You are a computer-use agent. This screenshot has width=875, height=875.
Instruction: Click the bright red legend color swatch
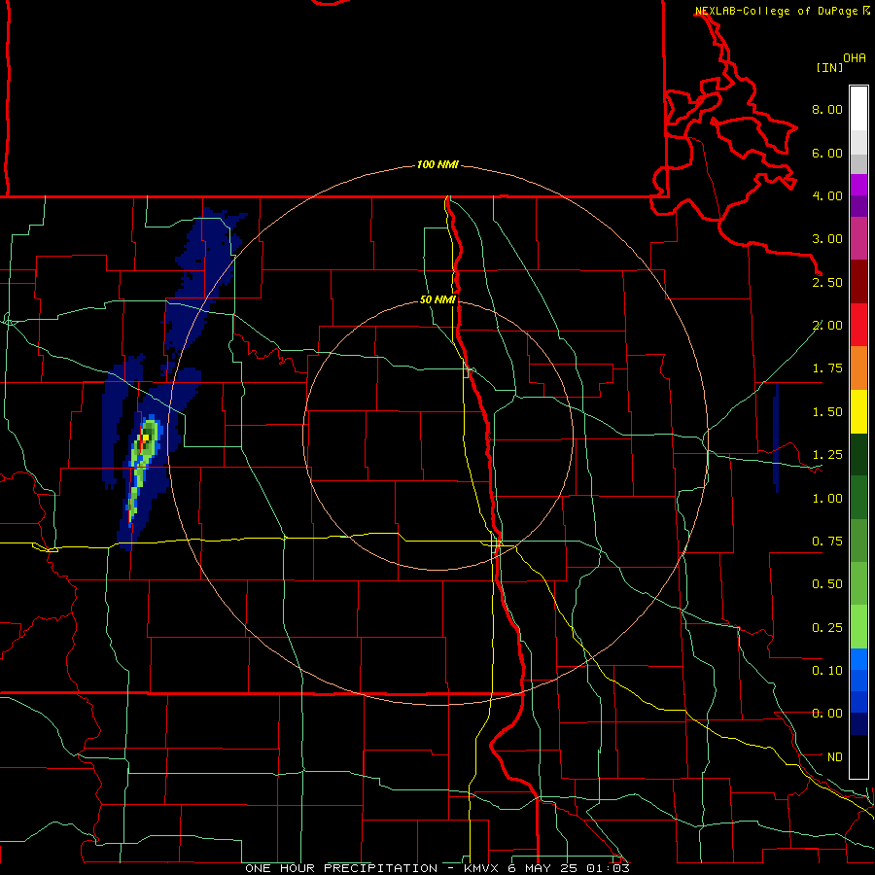pos(858,326)
